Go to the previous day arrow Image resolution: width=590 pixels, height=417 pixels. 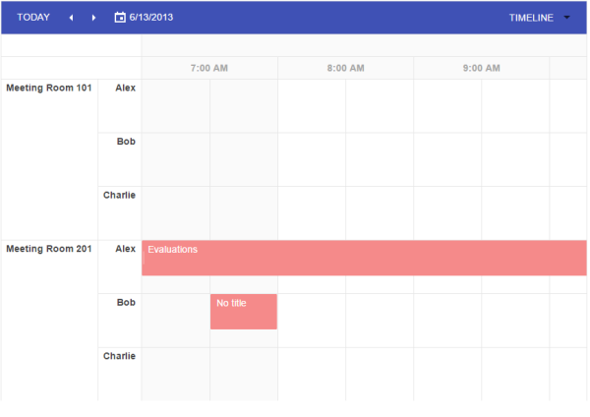71,18
